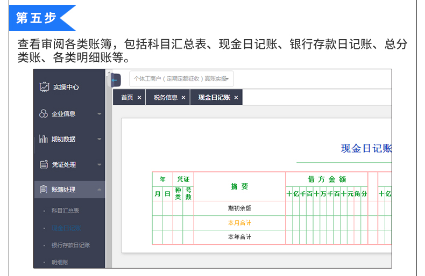
Task: Switch to the 首页 tab
Action: click(x=127, y=98)
